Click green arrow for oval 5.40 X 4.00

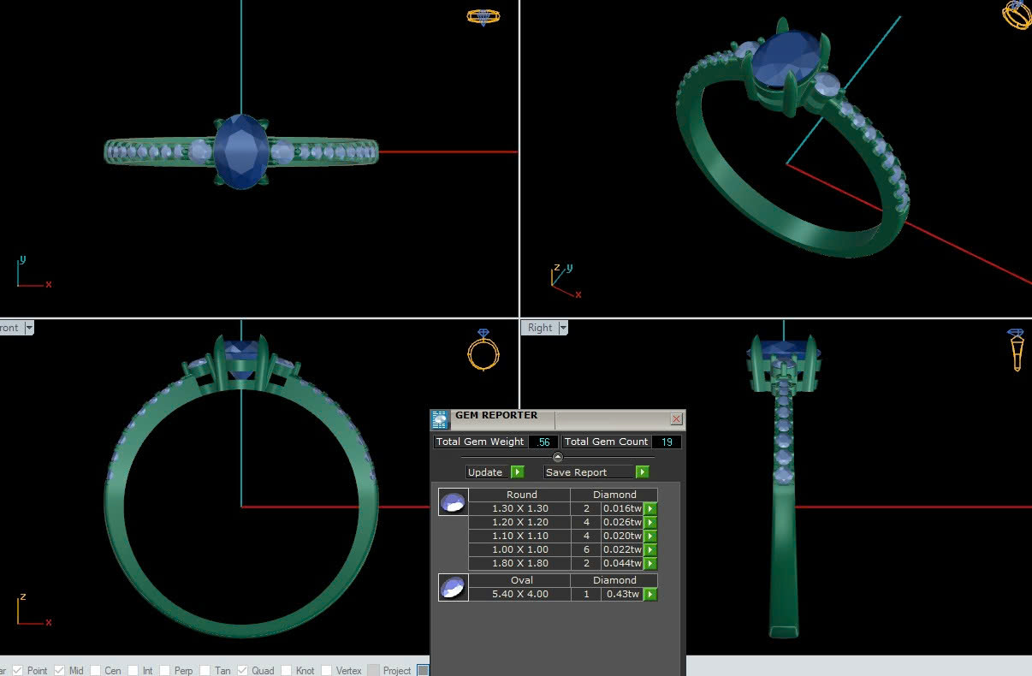[x=650, y=594]
